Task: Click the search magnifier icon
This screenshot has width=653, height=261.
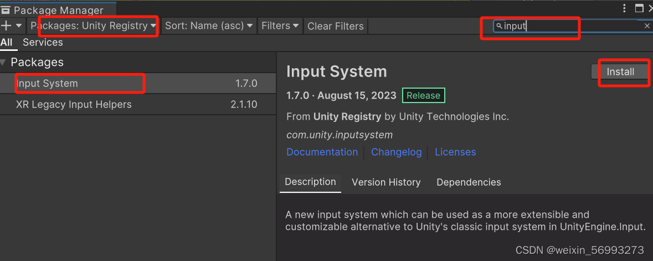Action: [499, 26]
